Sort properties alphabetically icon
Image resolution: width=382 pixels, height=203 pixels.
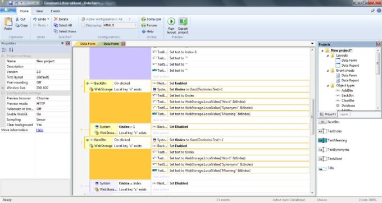pos(11,50)
